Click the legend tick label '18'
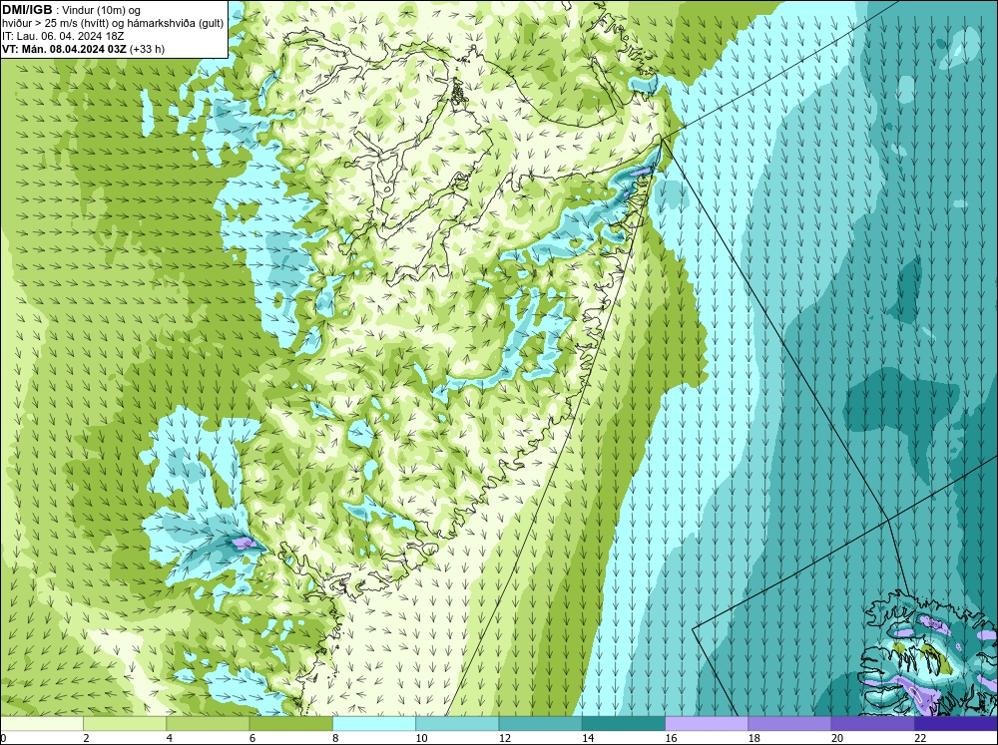Viewport: 998px width, 745px height. (754, 738)
